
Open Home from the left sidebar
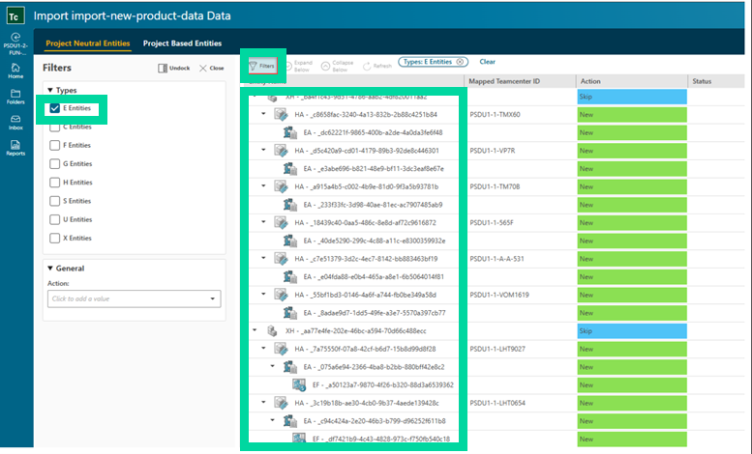point(15,72)
